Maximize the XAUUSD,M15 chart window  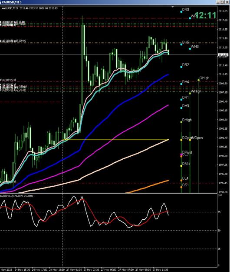(222, 2)
